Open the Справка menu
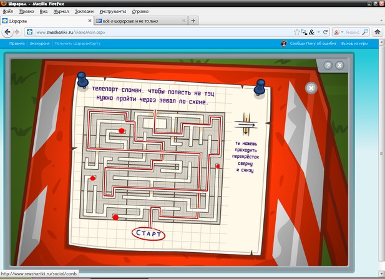Image resolution: width=385 pixels, height=279 pixels. (x=140, y=11)
